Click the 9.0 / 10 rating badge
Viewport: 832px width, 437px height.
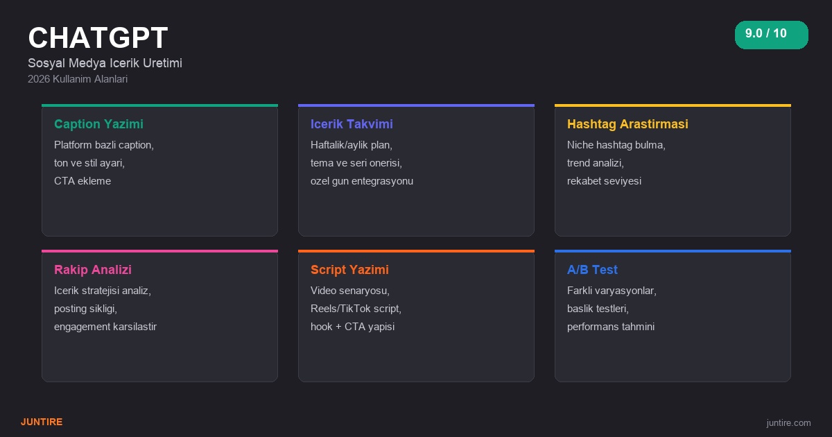[772, 35]
